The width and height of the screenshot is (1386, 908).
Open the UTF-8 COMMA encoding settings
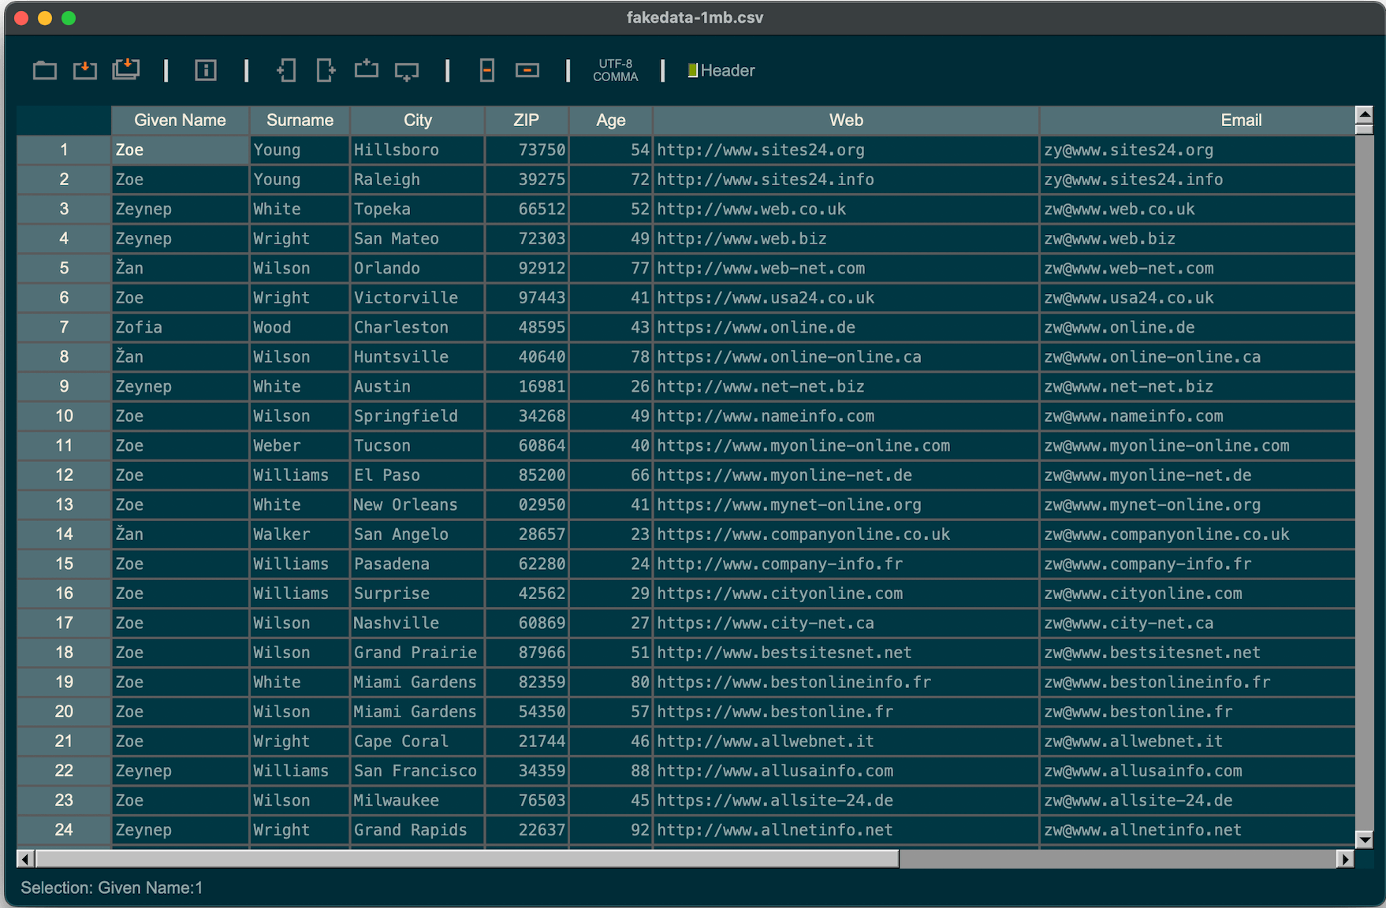(615, 71)
